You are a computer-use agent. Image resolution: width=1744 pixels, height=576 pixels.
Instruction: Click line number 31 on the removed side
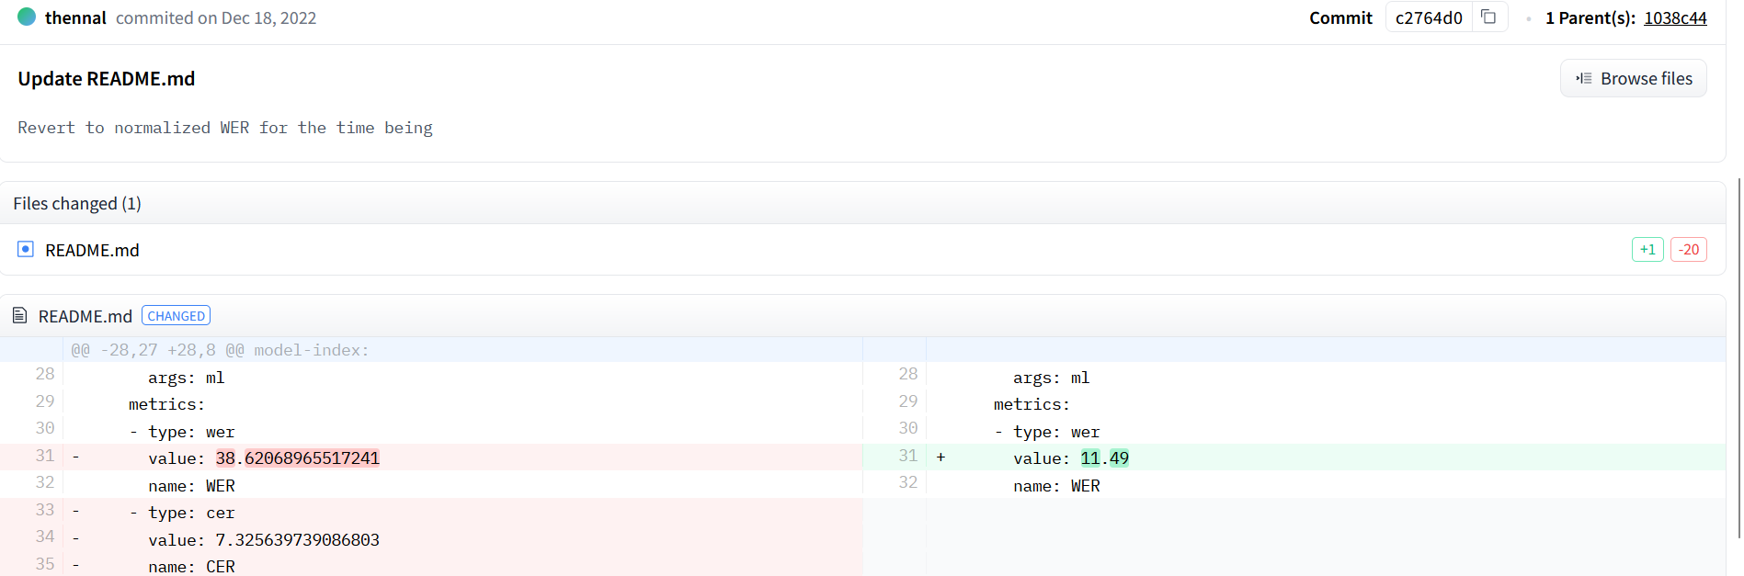click(x=45, y=456)
